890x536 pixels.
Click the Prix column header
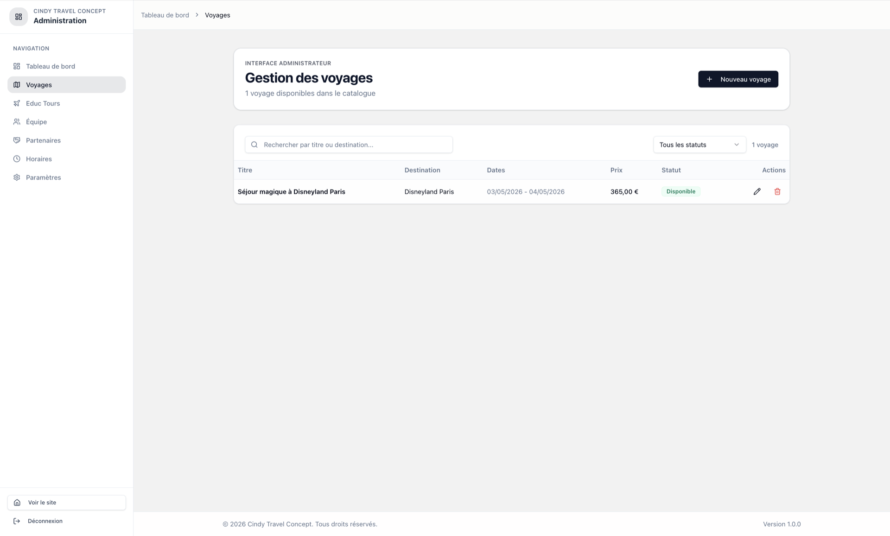click(x=616, y=170)
